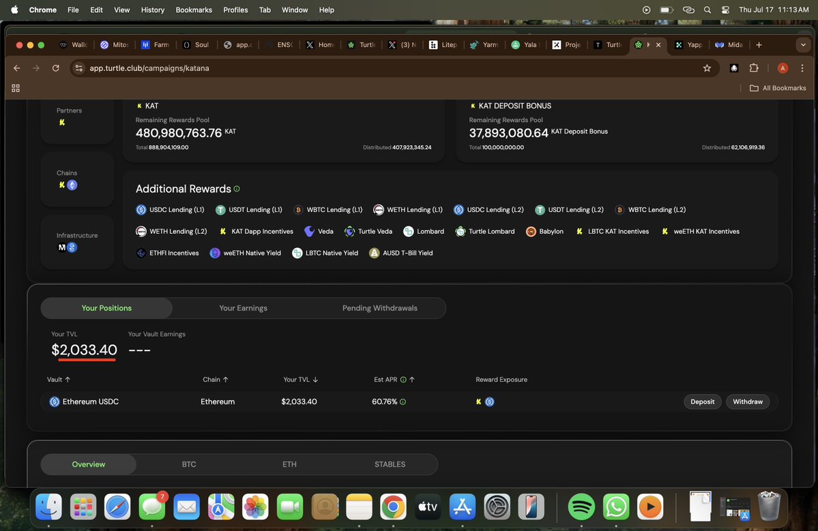Sort the table by Your TVL column

[x=300, y=380]
